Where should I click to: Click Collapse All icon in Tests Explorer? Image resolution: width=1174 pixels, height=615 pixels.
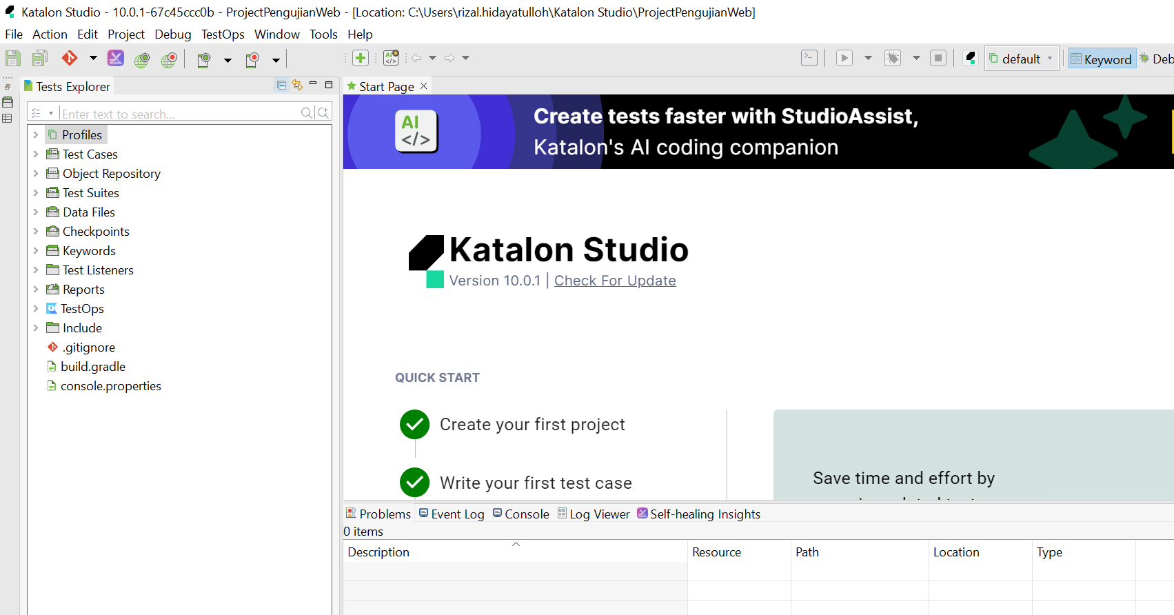coord(281,85)
